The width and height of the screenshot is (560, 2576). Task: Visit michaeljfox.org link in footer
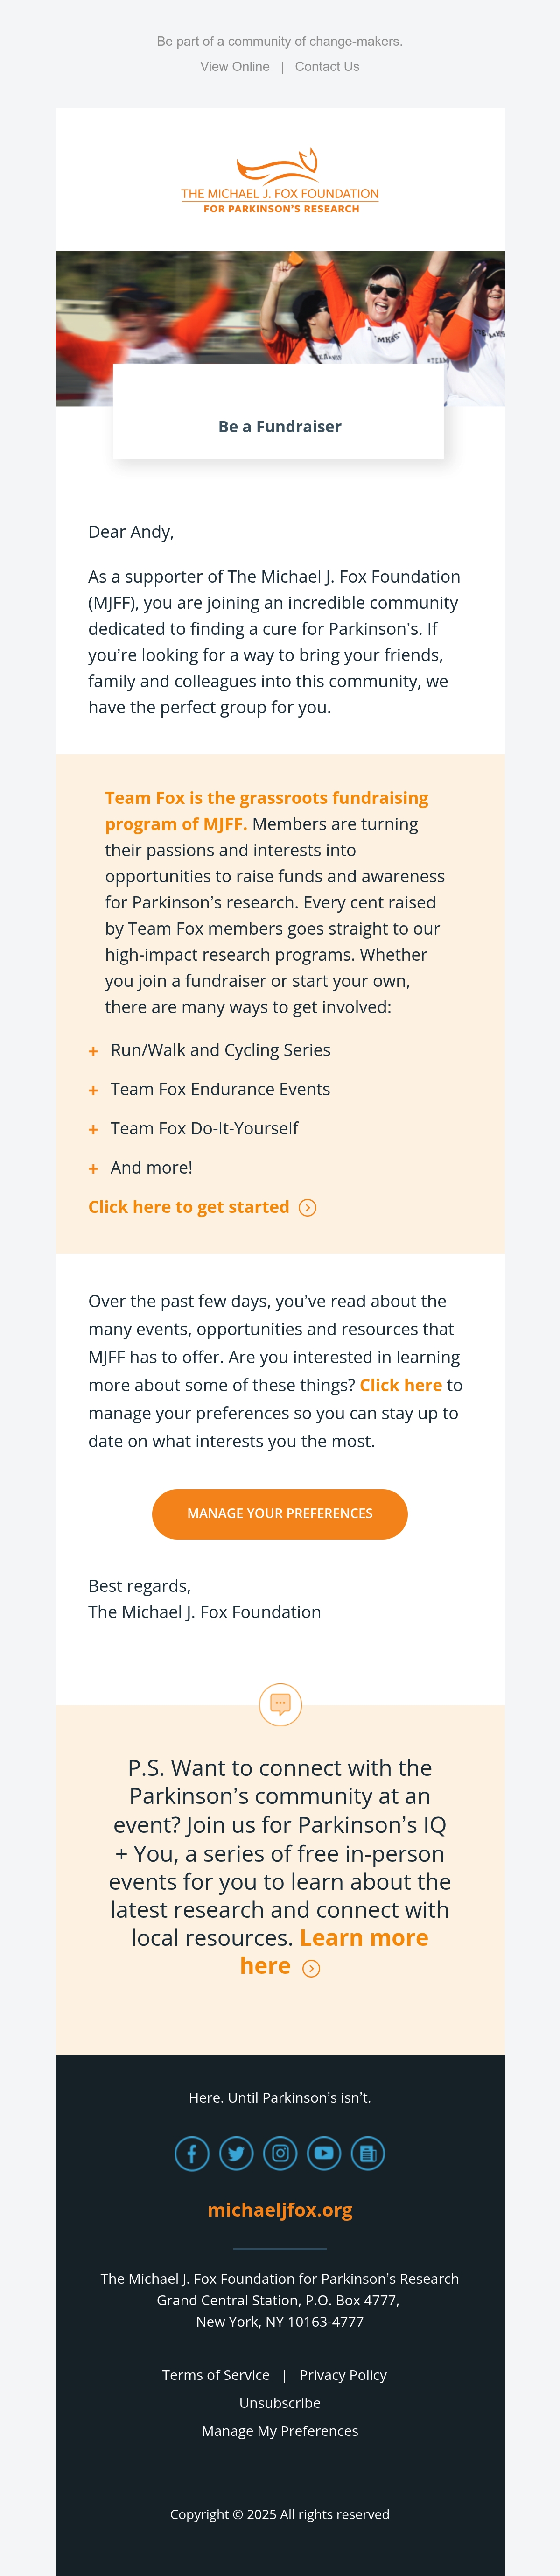point(280,2209)
